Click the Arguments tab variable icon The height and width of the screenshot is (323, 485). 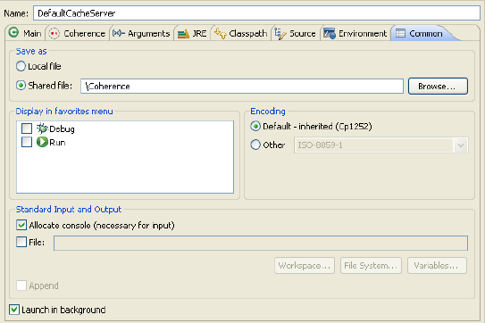(x=119, y=33)
